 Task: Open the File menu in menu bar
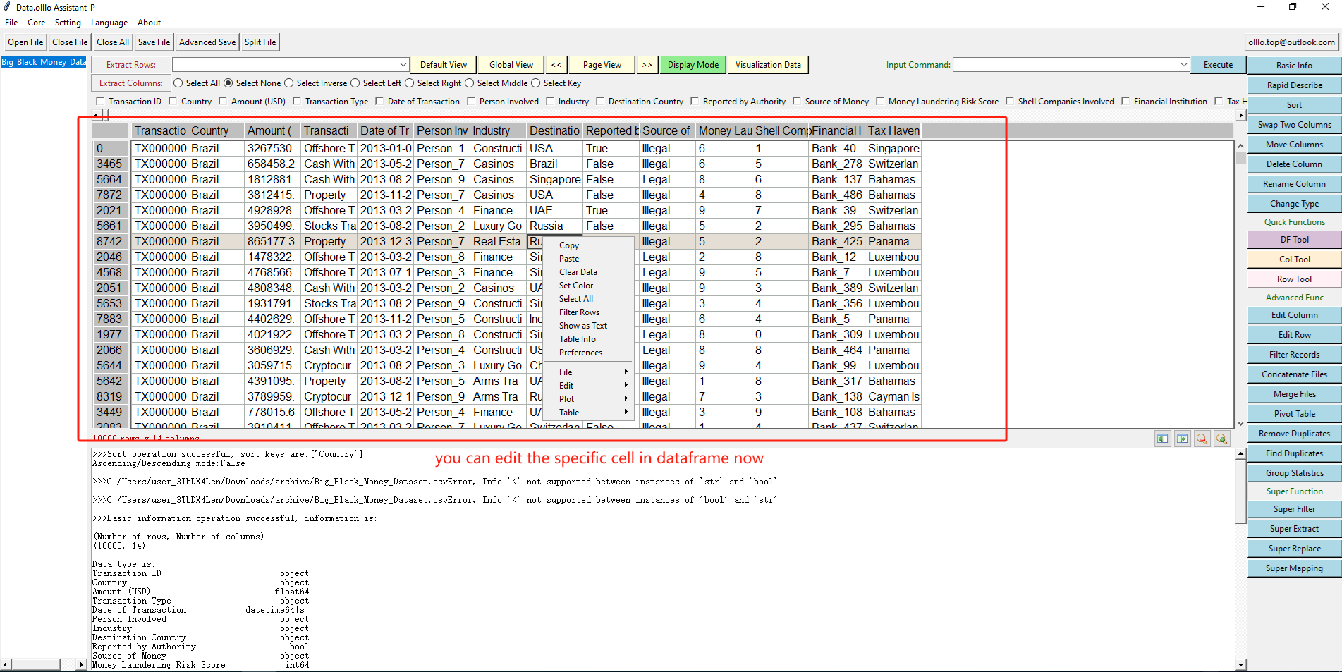tap(11, 23)
